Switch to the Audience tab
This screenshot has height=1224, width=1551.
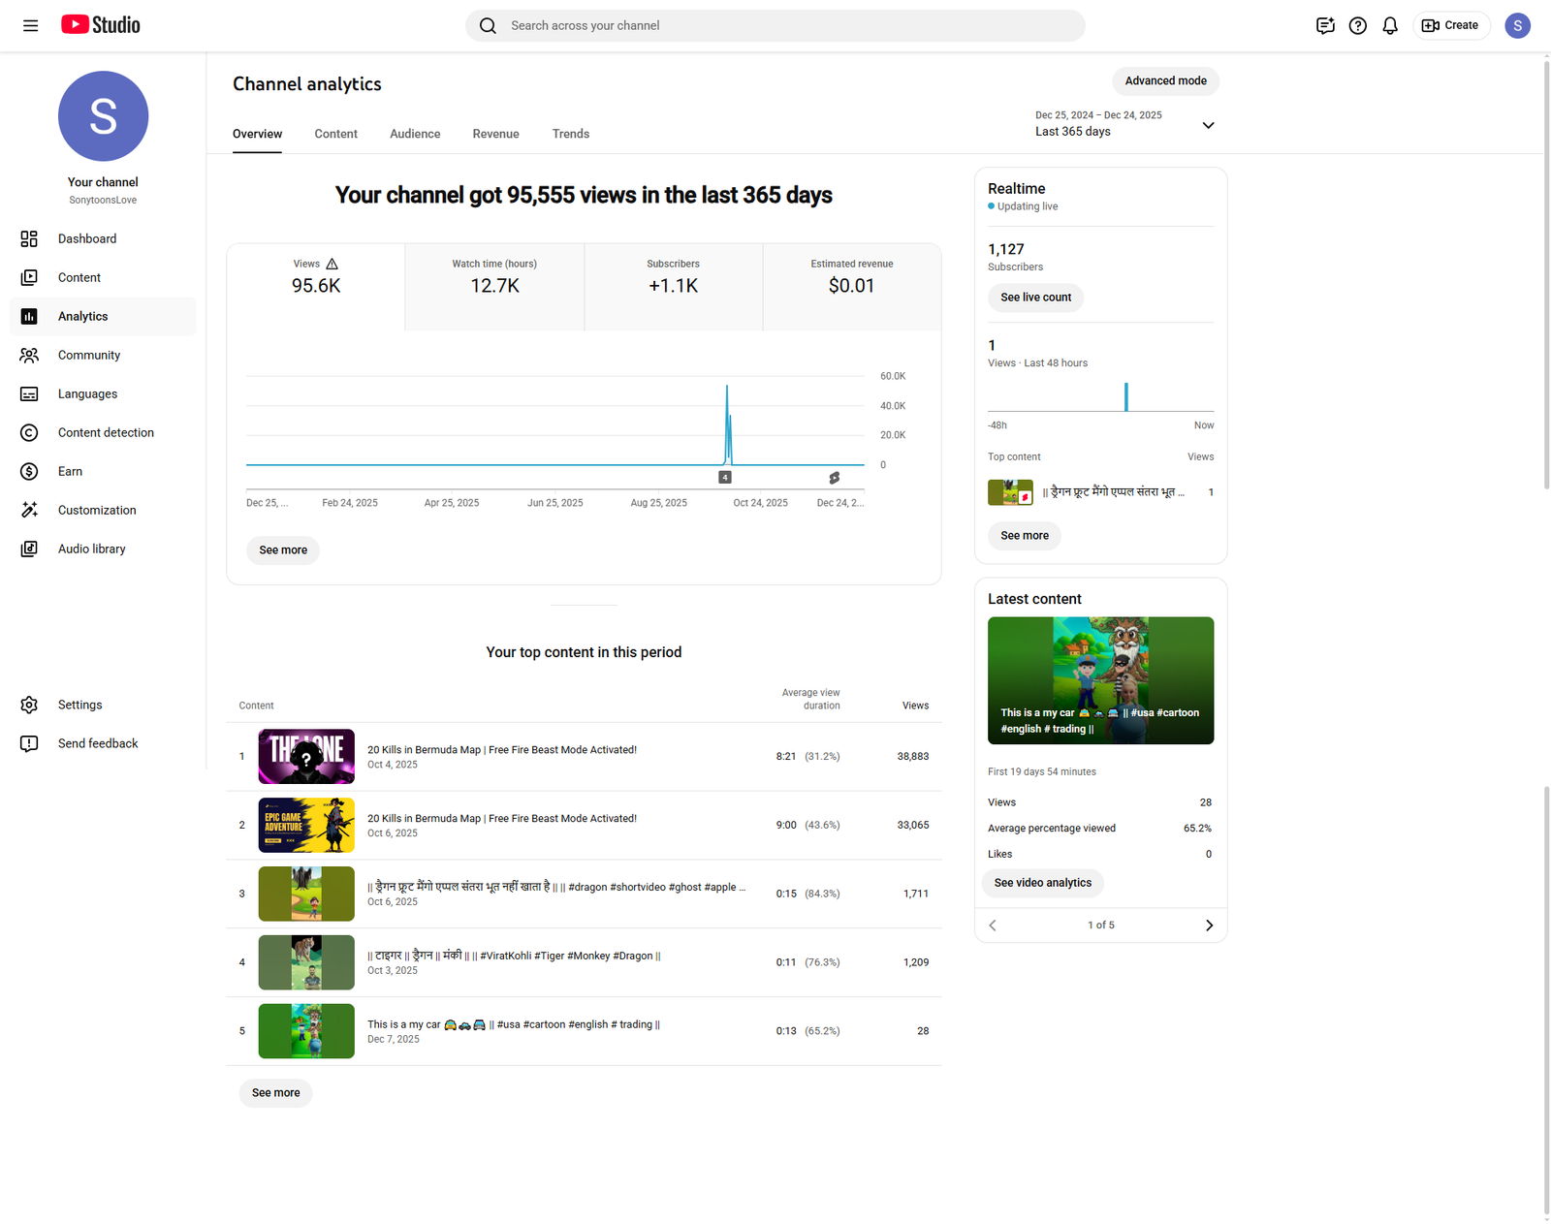point(415,134)
